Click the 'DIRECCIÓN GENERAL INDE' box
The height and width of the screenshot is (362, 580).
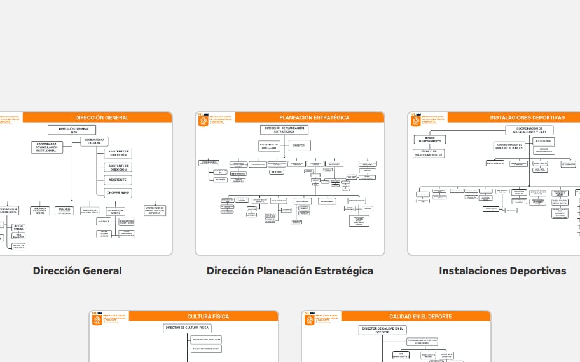tap(72, 130)
